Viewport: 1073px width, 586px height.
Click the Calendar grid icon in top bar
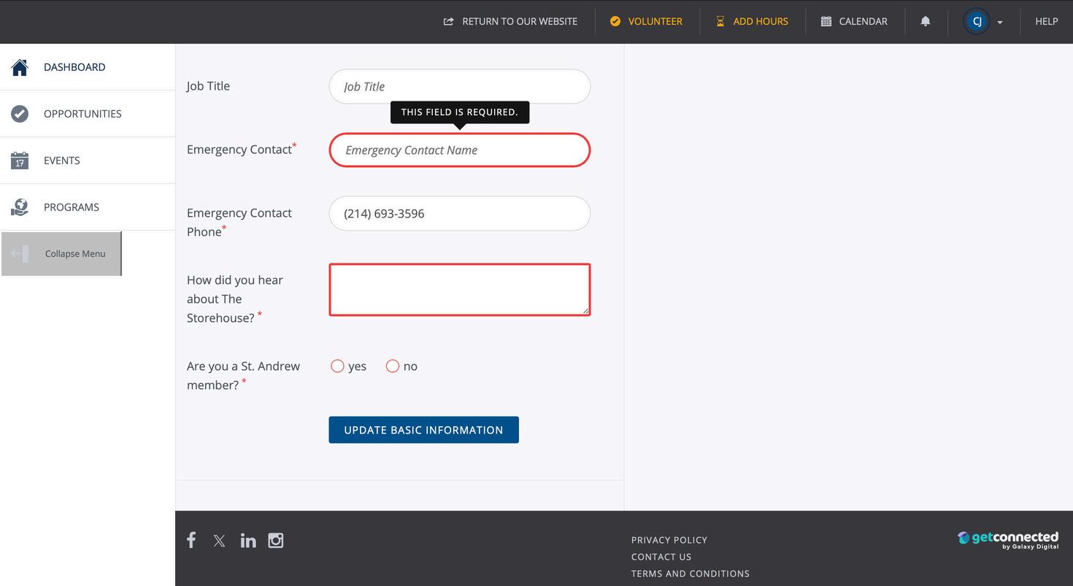pyautogui.click(x=826, y=21)
